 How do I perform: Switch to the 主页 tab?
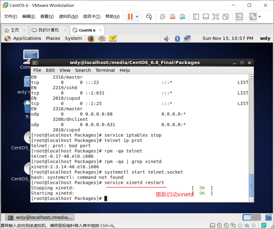(x=15, y=30)
